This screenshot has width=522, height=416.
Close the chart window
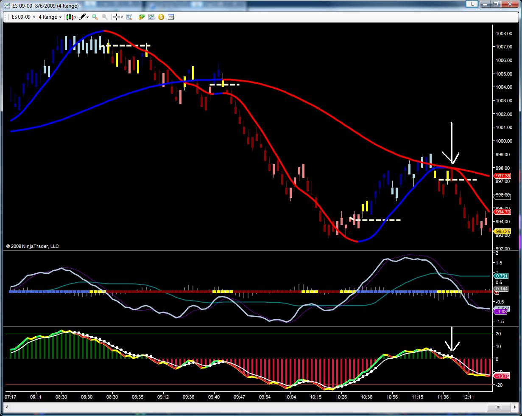pyautogui.click(x=510, y=4)
